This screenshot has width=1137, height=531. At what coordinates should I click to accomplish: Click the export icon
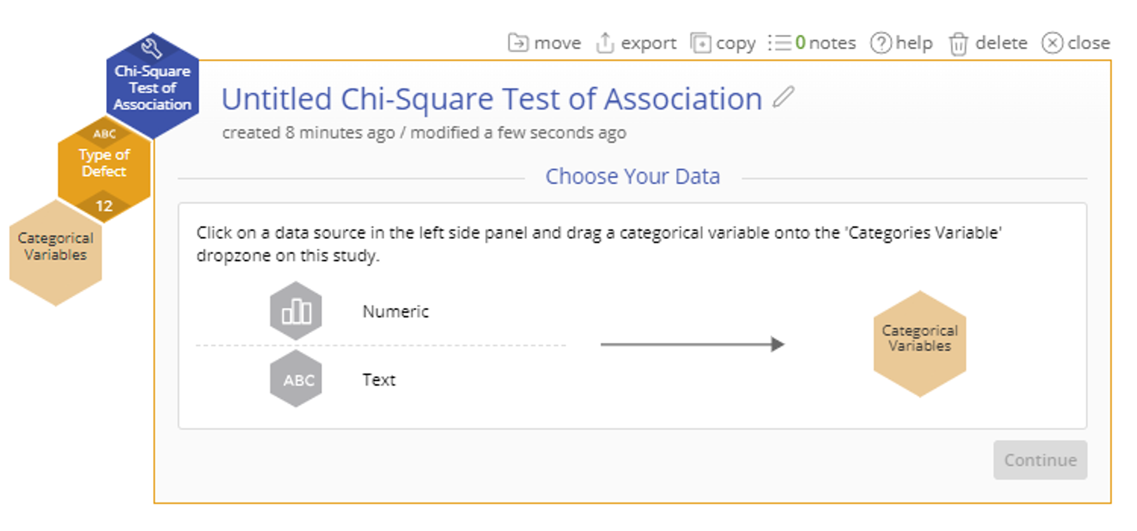point(604,43)
